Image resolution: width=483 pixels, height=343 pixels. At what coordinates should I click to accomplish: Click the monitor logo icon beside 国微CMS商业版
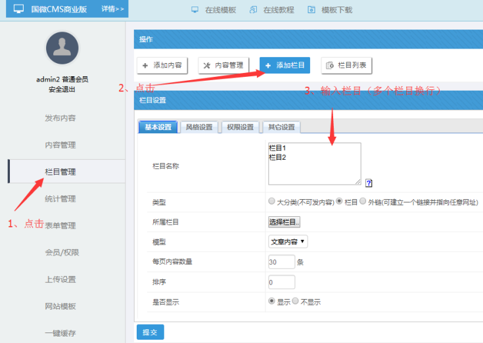tap(18, 9)
